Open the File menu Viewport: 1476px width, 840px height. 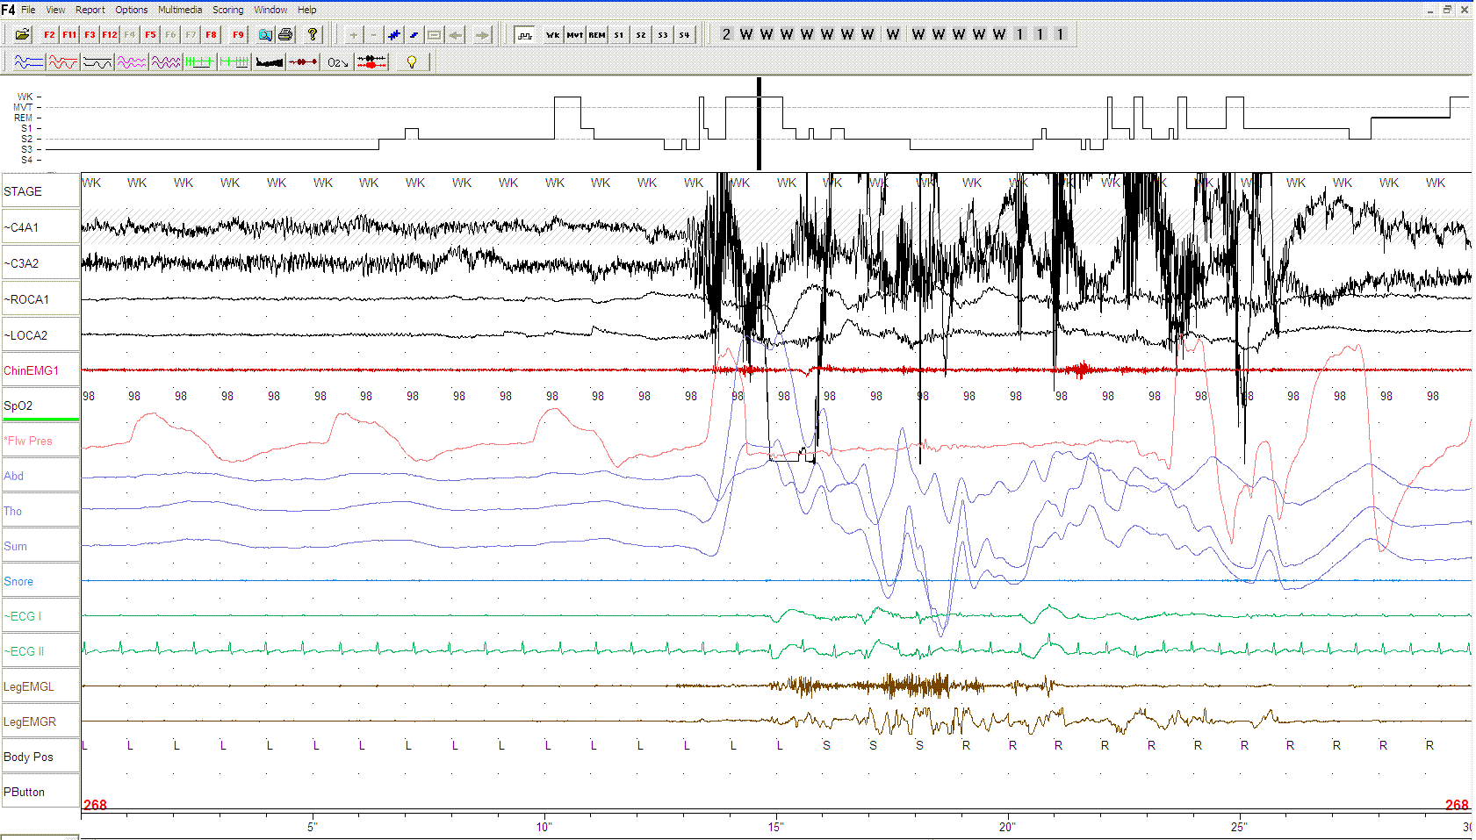pyautogui.click(x=28, y=10)
